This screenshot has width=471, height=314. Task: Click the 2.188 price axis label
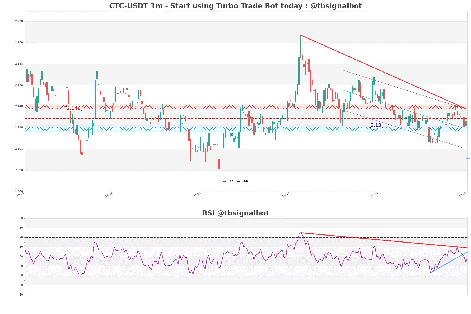(19, 64)
